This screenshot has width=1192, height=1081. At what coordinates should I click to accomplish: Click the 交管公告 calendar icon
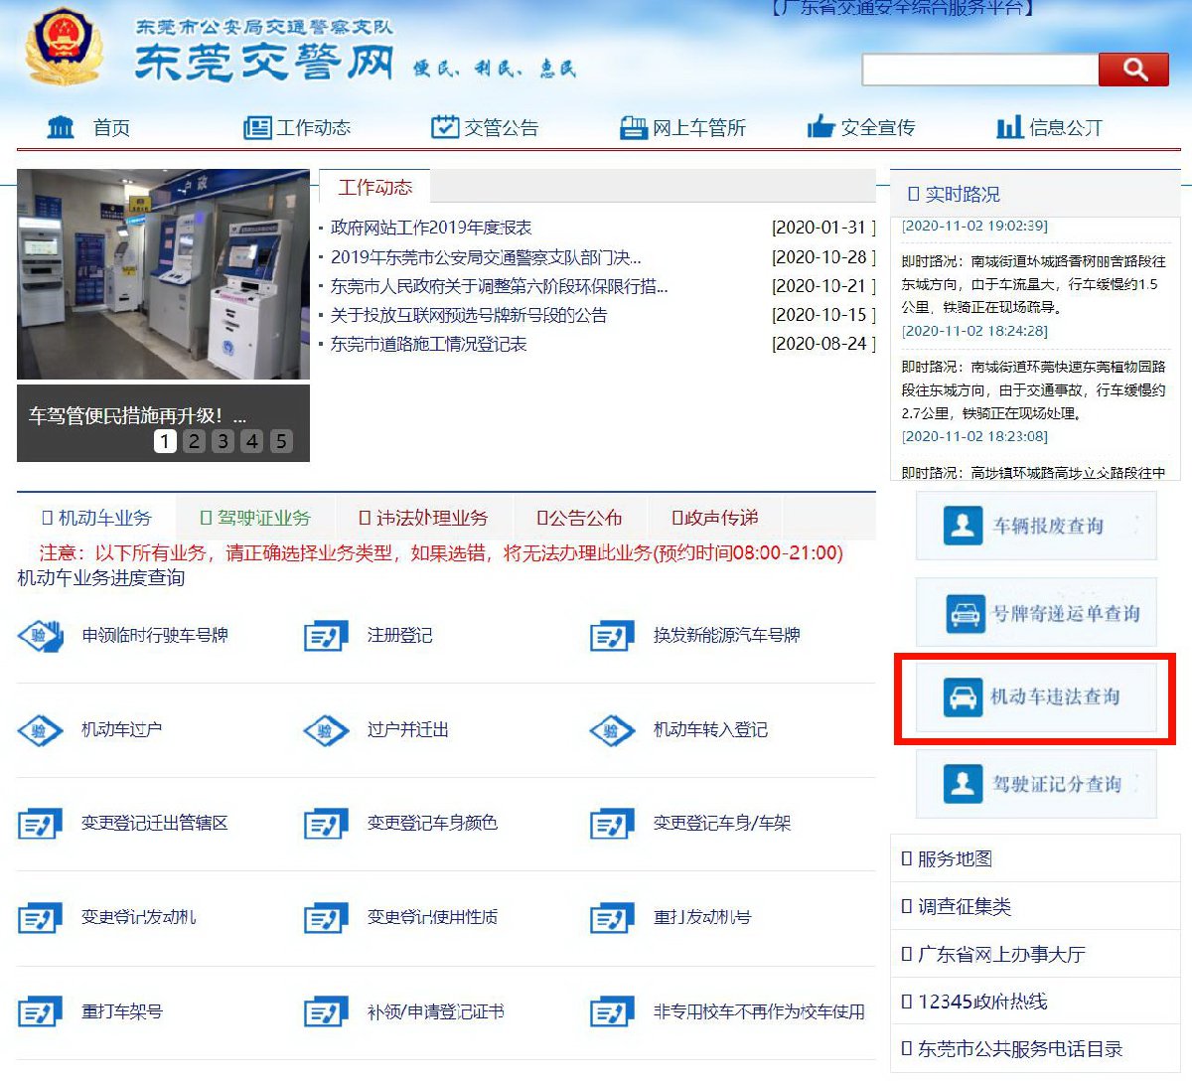(x=445, y=127)
